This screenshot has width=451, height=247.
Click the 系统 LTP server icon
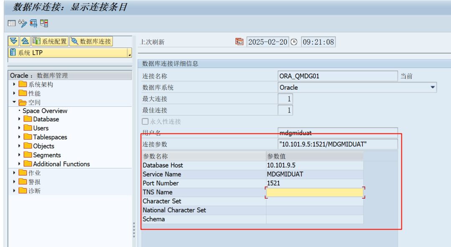[13, 52]
